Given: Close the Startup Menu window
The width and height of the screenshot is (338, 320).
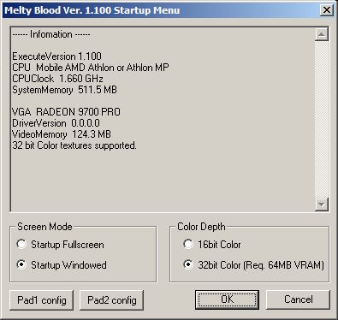Looking at the screenshot, I should pyautogui.click(x=327, y=10).
